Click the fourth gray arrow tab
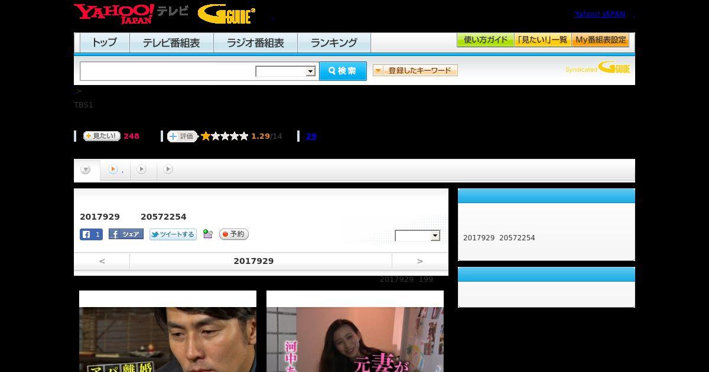 (x=168, y=169)
